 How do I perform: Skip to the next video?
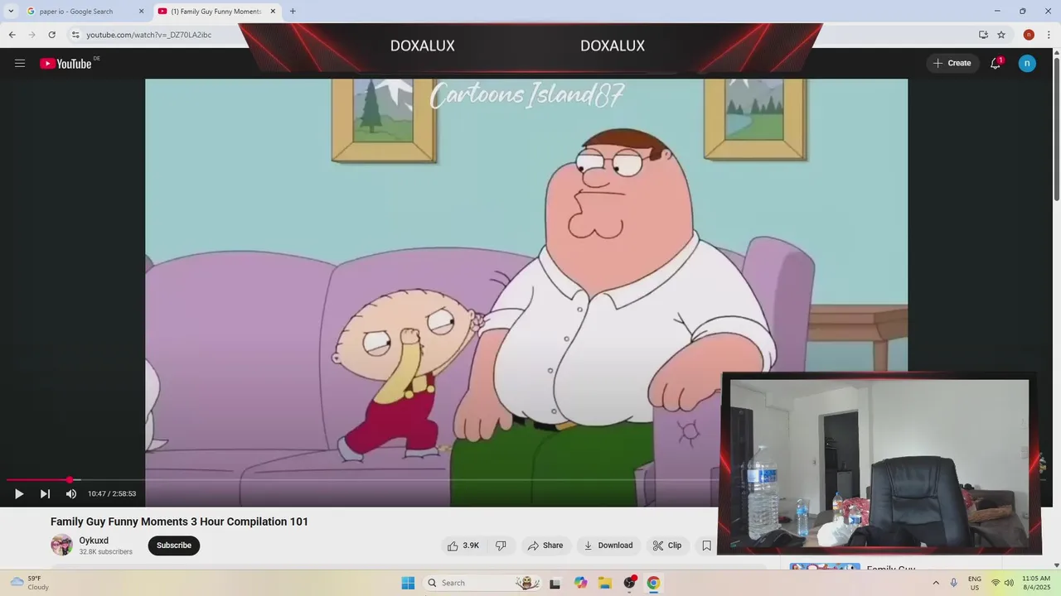45,493
